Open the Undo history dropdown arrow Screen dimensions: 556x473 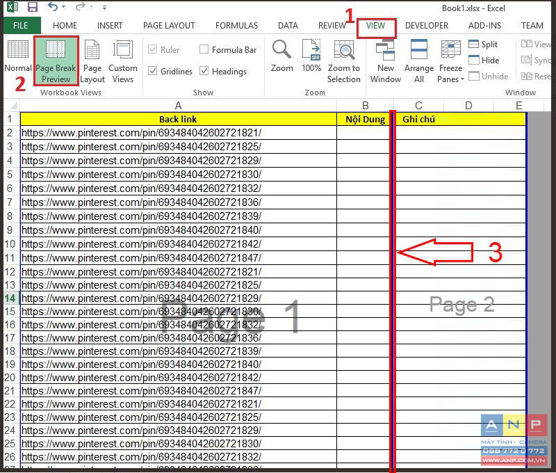point(63,7)
